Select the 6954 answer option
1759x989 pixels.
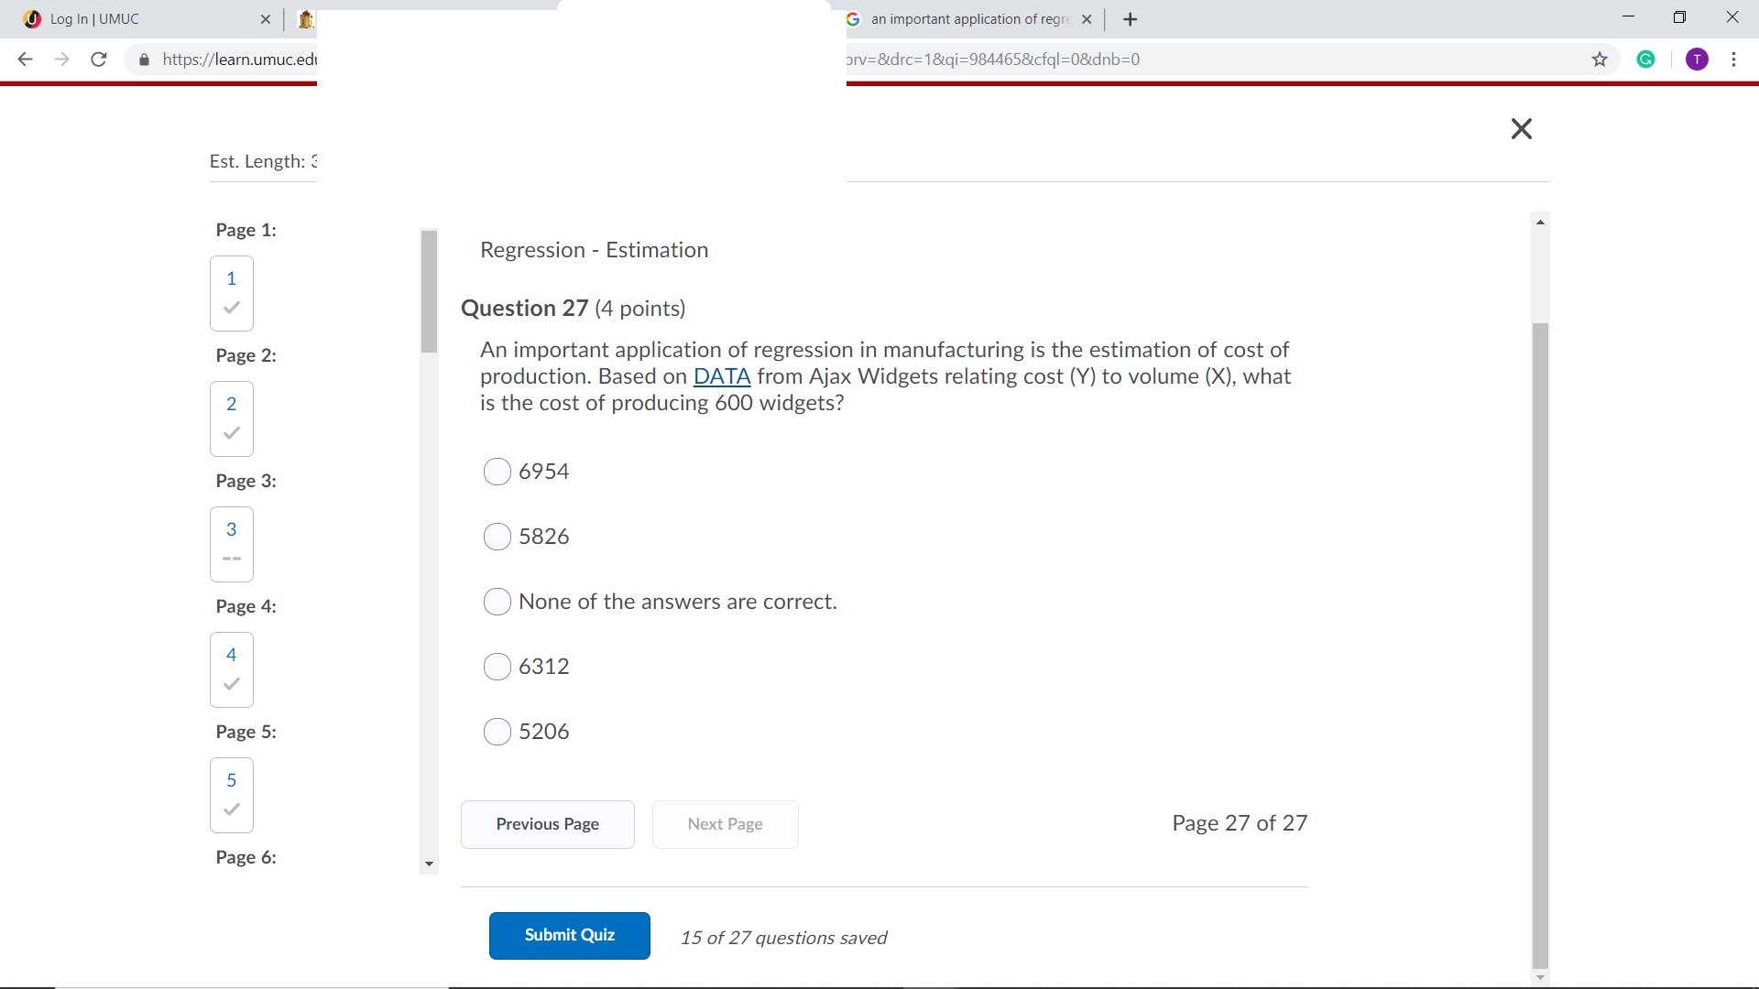(497, 472)
